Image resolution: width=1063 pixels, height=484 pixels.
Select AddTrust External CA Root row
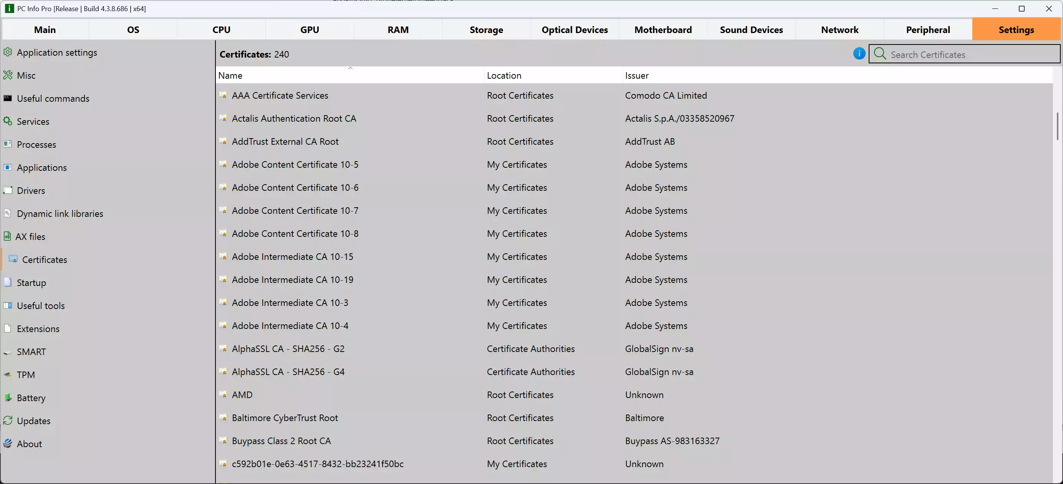pos(634,141)
